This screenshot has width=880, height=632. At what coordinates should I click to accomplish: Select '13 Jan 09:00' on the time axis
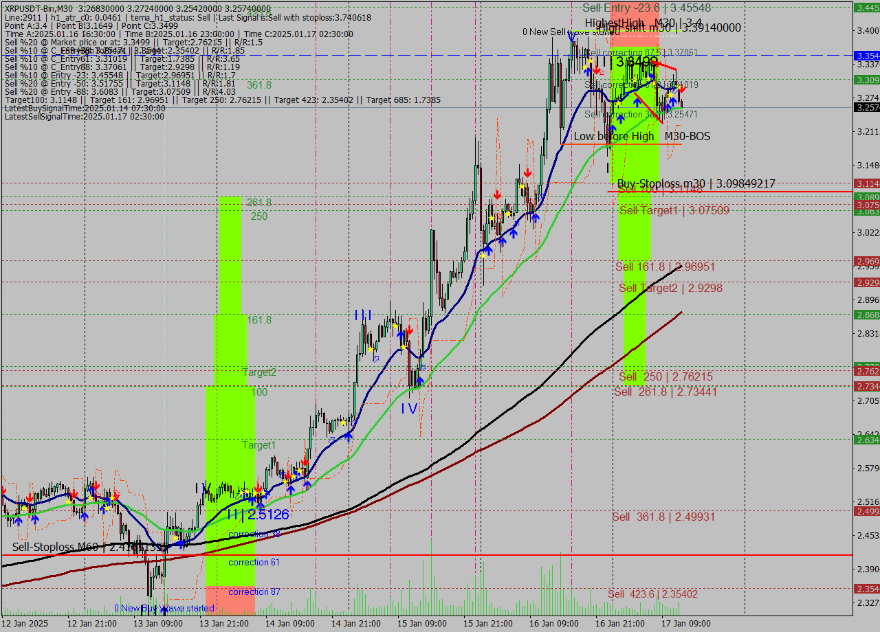(158, 624)
